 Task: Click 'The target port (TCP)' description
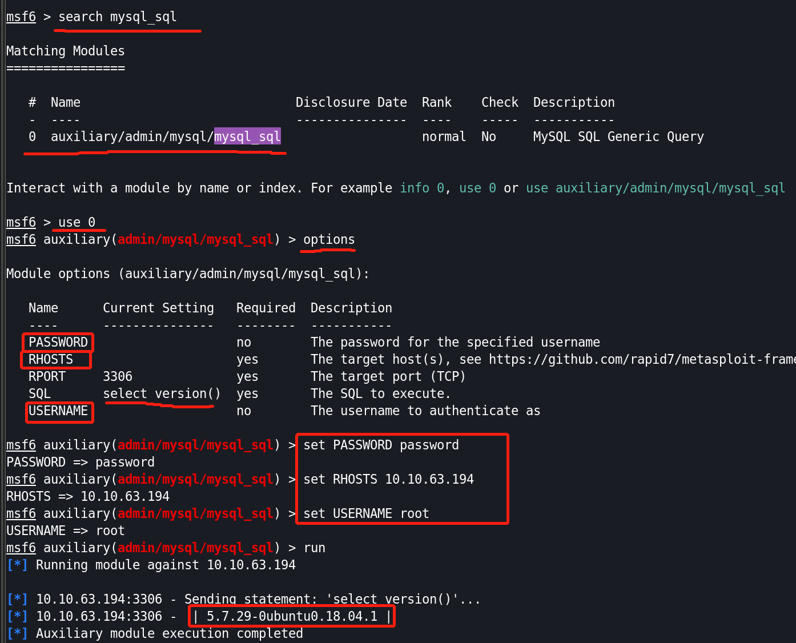388,376
